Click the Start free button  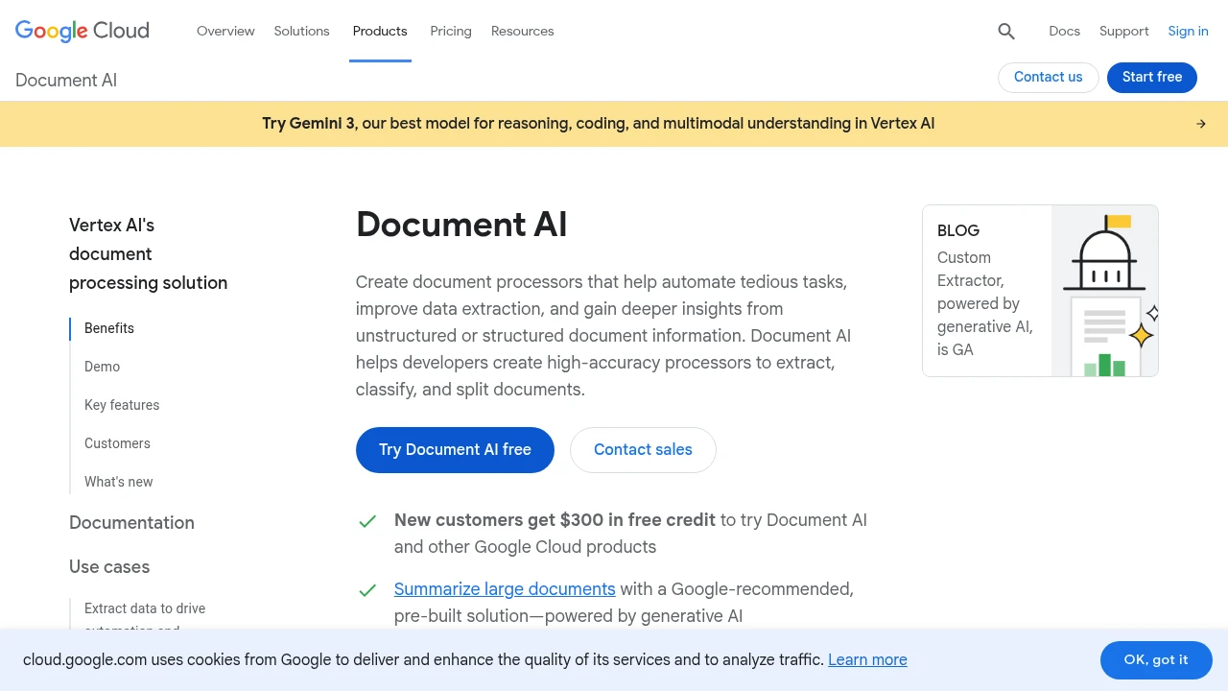pyautogui.click(x=1151, y=77)
